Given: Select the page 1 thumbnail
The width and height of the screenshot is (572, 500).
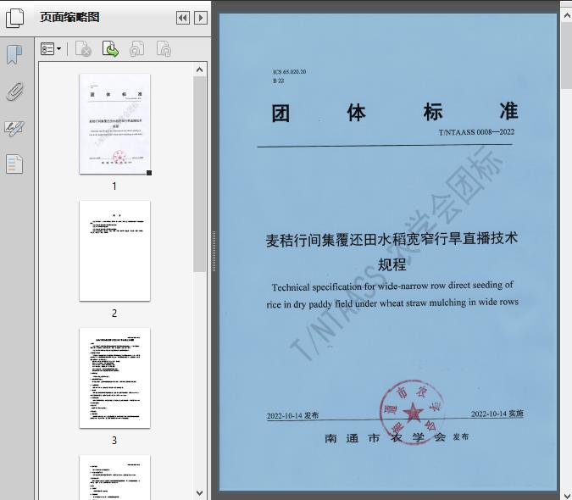Looking at the screenshot, I should (x=114, y=124).
